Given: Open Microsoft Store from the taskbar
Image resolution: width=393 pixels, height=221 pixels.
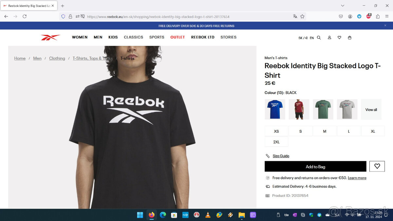Looking at the screenshot, I should (174, 215).
